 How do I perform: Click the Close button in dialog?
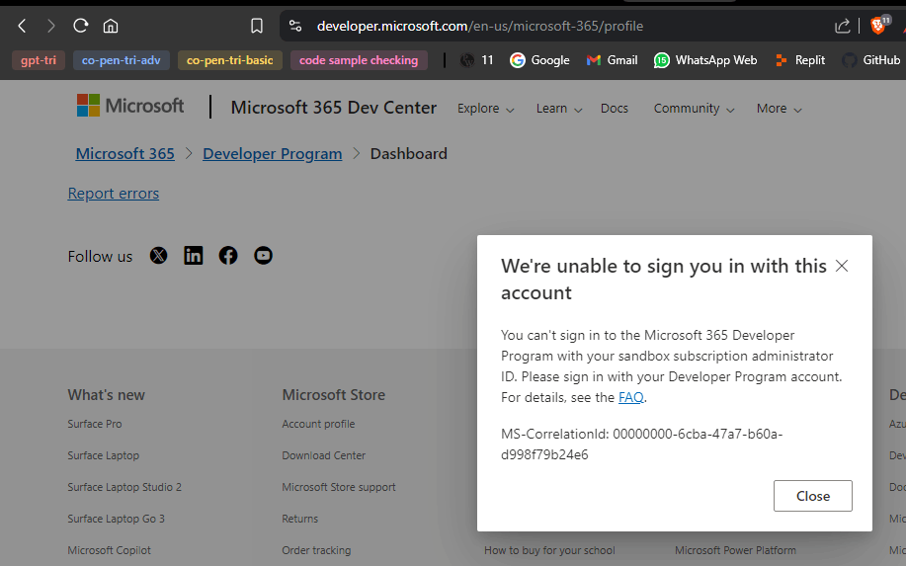pos(813,496)
